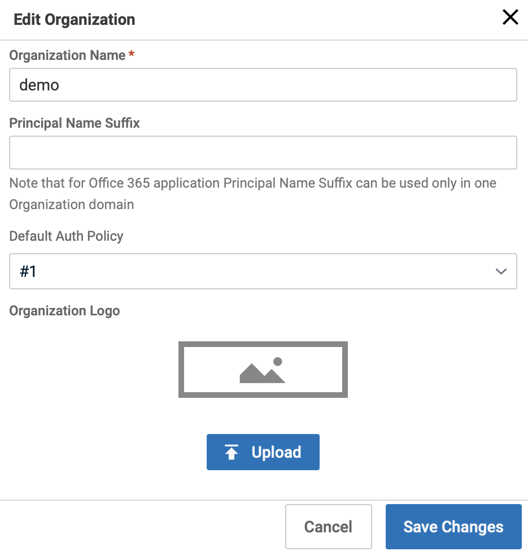
Task: Click the circle dot in the placeholder image icon
Action: 278,361
